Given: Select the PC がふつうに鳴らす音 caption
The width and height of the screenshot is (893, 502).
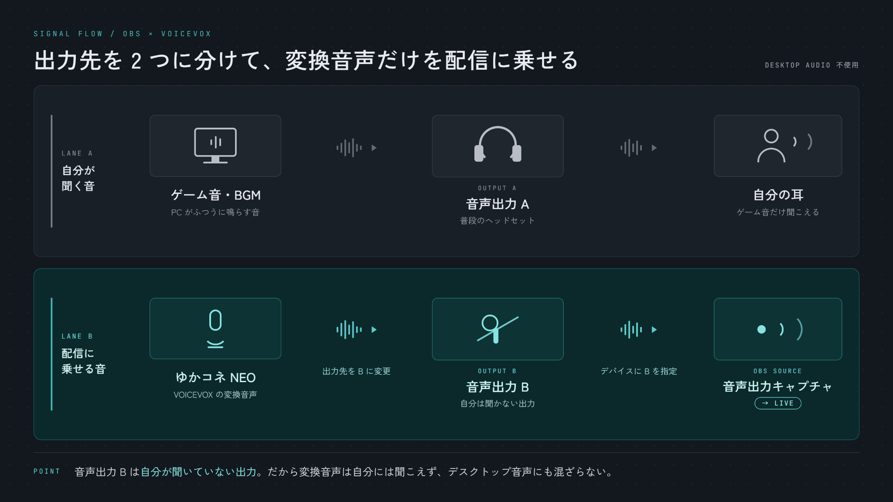Looking at the screenshot, I should (x=215, y=212).
